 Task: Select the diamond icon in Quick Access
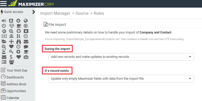(12, 26)
